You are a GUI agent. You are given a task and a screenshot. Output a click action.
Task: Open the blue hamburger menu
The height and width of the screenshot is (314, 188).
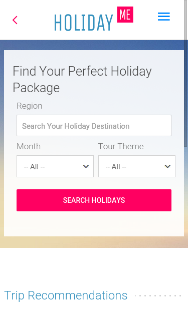coord(164,17)
